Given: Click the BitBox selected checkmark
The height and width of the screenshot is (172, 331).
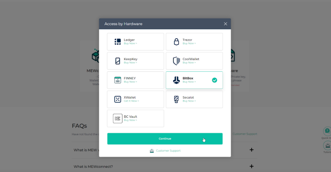Looking at the screenshot, I should click(x=215, y=80).
